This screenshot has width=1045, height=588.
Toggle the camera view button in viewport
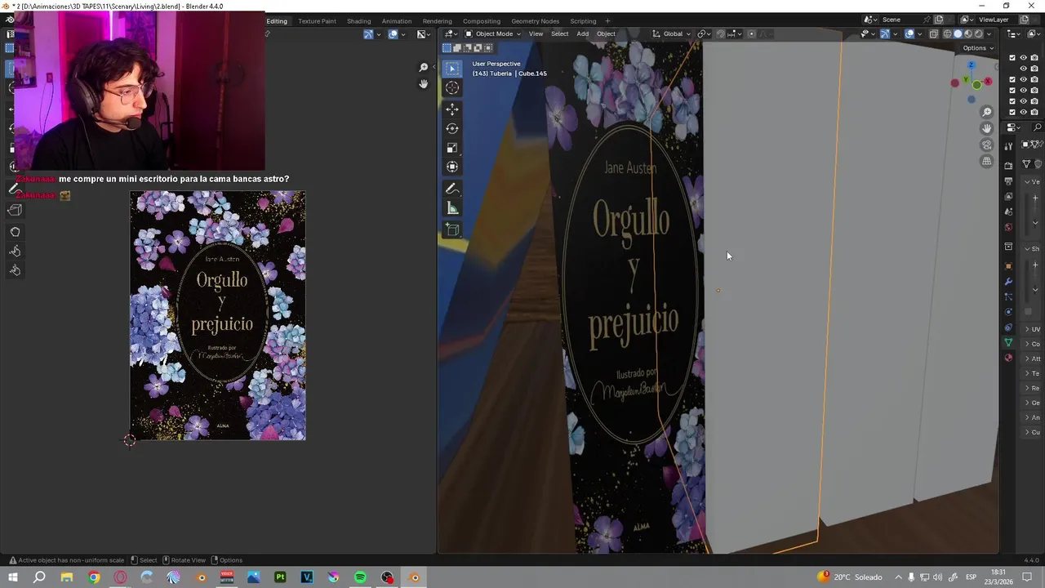tap(987, 145)
